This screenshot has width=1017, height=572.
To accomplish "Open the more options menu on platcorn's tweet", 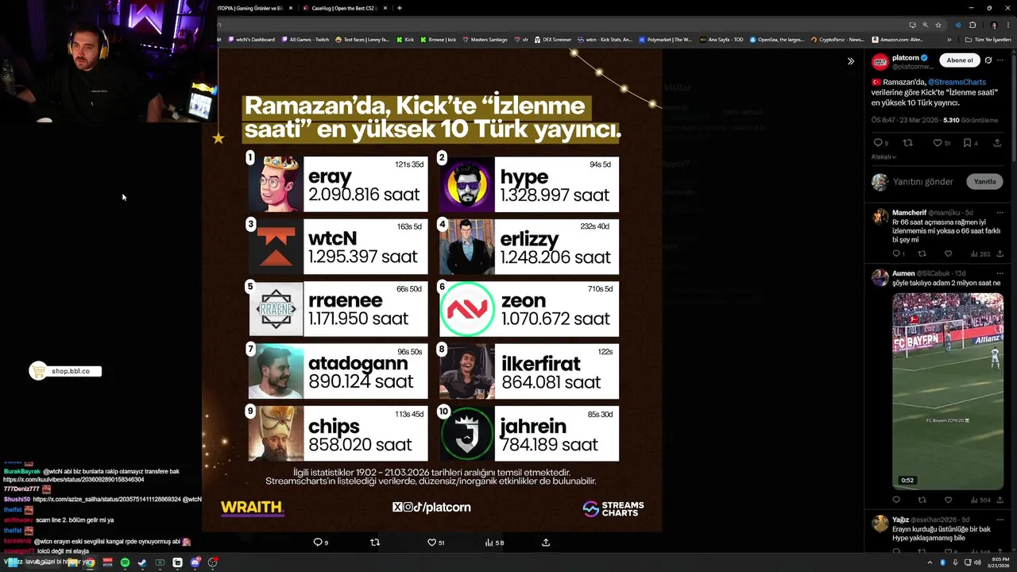I will (1000, 60).
